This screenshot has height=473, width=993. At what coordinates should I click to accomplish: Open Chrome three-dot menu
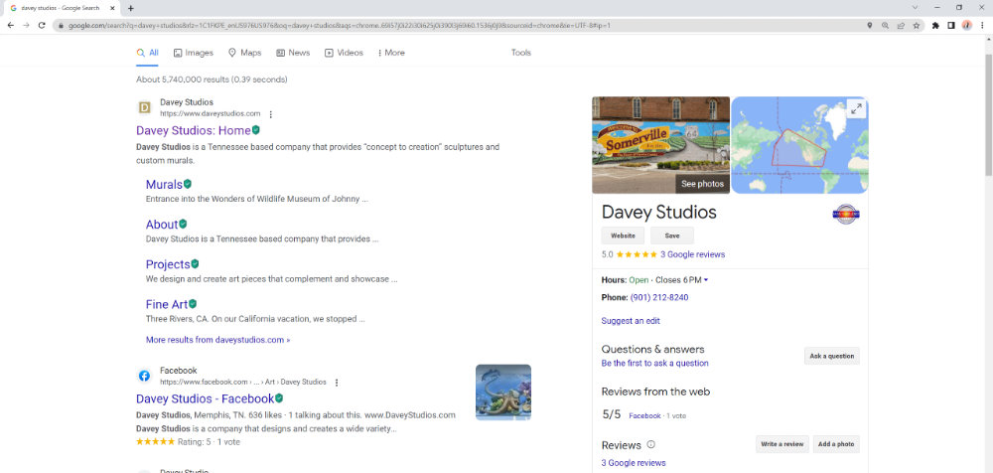pyautogui.click(x=981, y=26)
